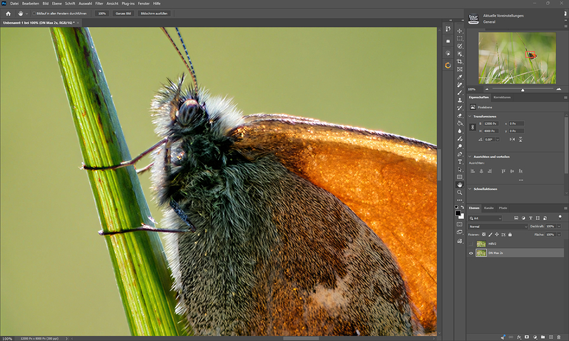Click the delete layer trash icon
569x341 pixels.
(x=559, y=337)
